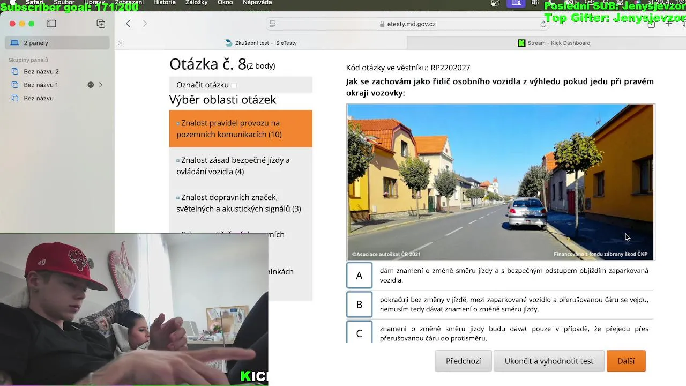Click the new tab group icon
686x386 pixels.
(101, 24)
